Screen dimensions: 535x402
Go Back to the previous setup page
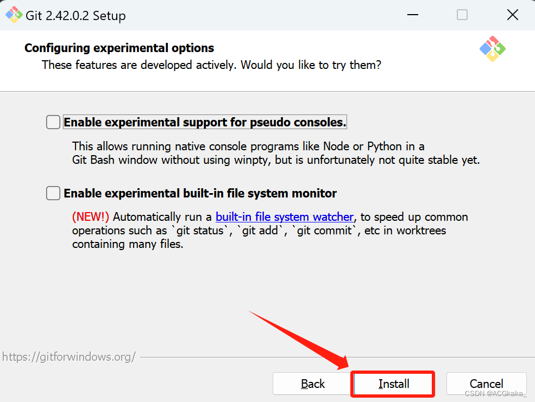(312, 384)
